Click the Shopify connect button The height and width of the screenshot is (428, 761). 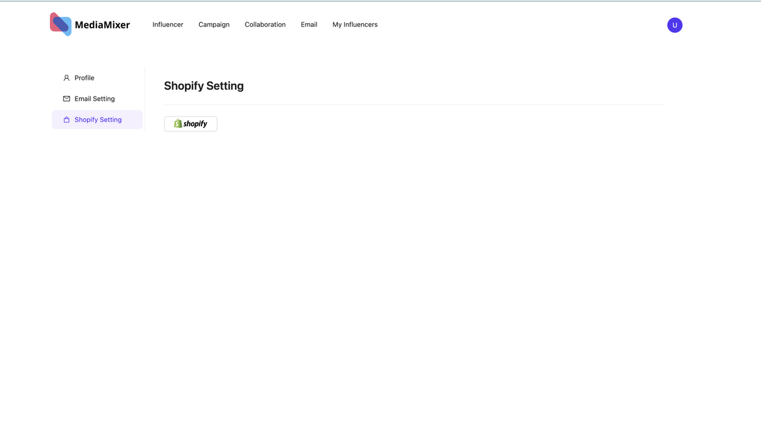tap(191, 124)
